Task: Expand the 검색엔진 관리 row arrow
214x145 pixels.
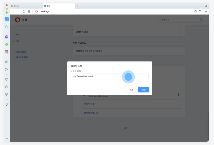Action: click(x=180, y=32)
